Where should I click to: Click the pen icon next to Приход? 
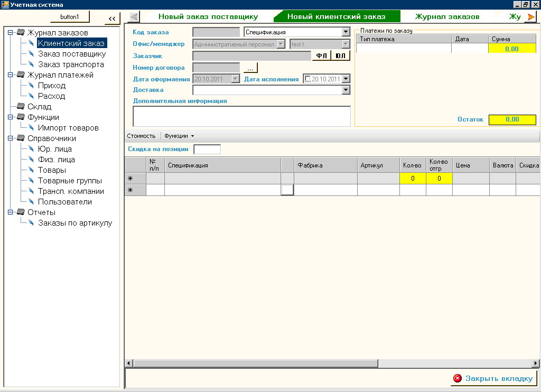pos(31,86)
